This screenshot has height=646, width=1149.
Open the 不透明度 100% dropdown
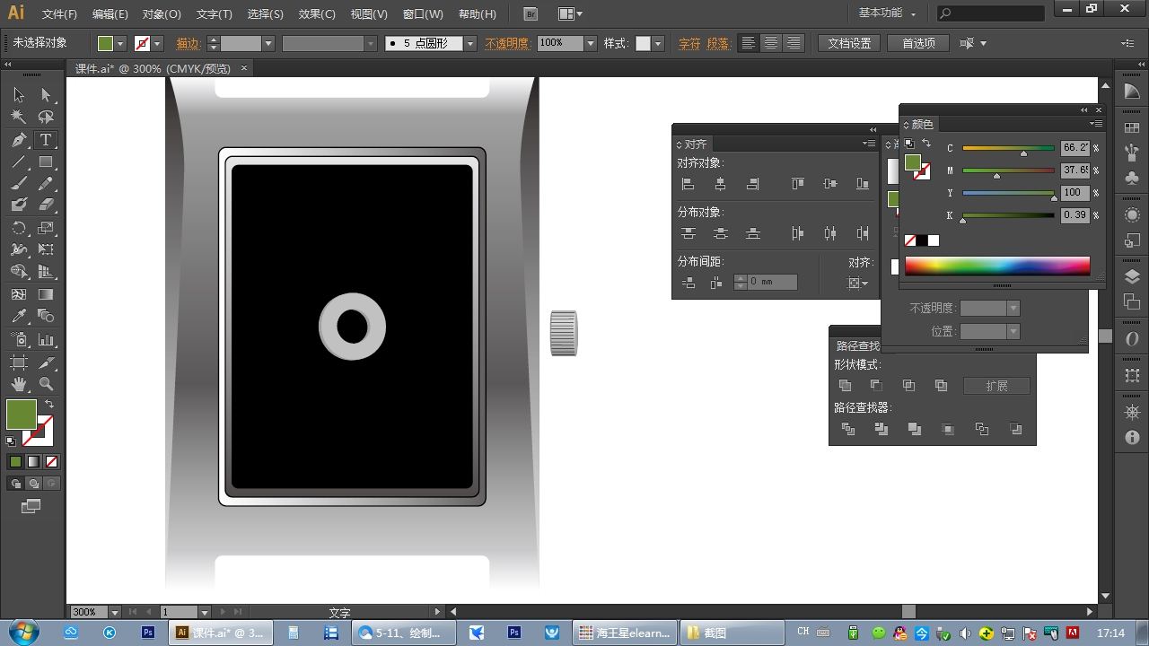point(590,43)
